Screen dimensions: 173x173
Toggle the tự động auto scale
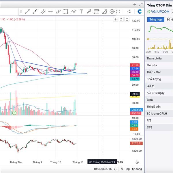pyautogui.click(x=137, y=169)
